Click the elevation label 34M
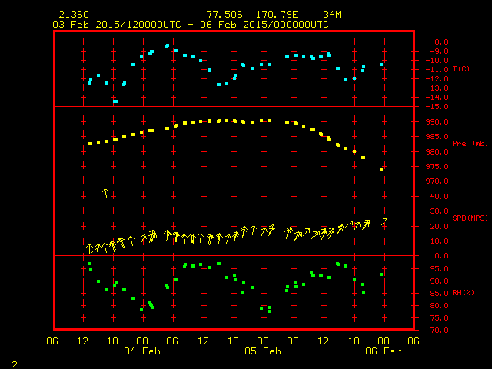492x369 pixels. tap(332, 15)
